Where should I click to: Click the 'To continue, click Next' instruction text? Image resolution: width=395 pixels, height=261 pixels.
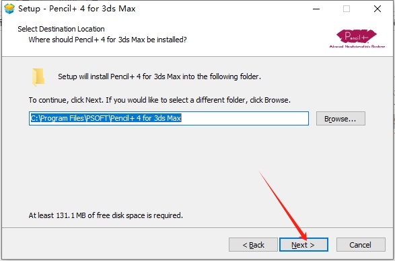click(x=159, y=100)
